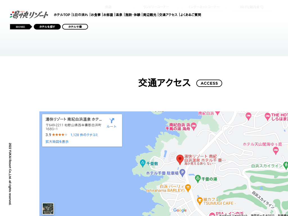The image size is (288, 216).
Task: Open お部屋 menu item
Action: pos(108,15)
